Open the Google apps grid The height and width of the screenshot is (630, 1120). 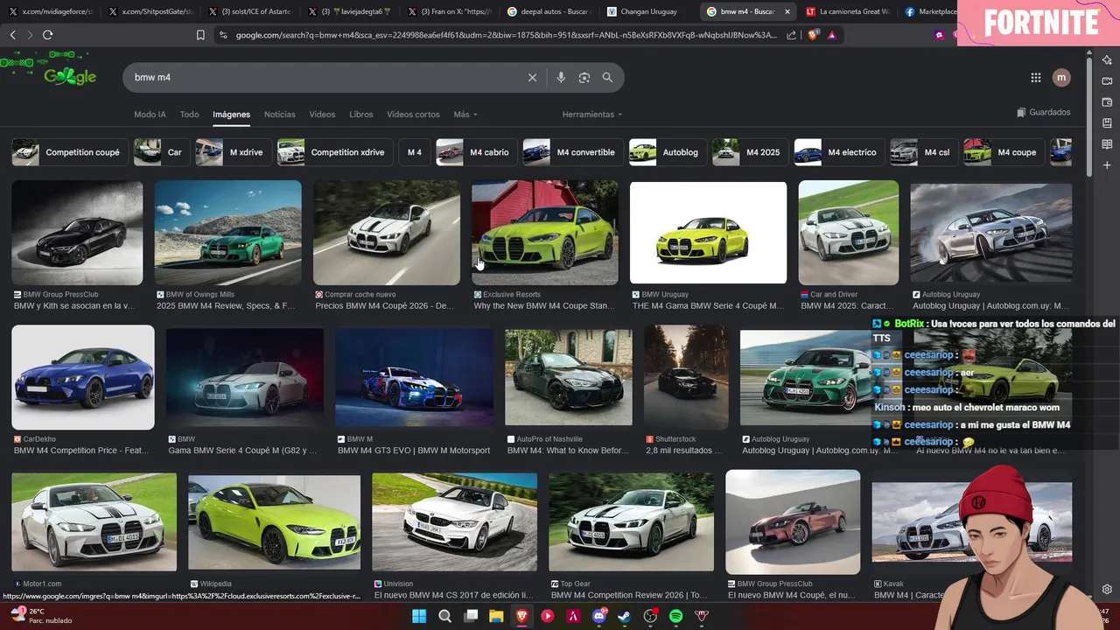[1036, 78]
